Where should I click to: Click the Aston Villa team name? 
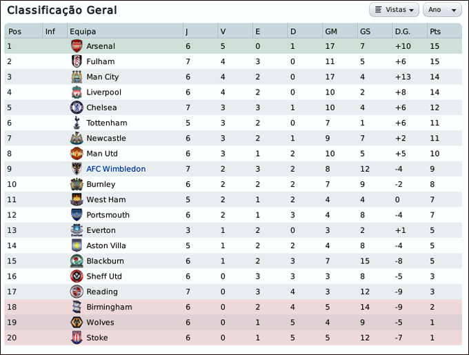[106, 245]
